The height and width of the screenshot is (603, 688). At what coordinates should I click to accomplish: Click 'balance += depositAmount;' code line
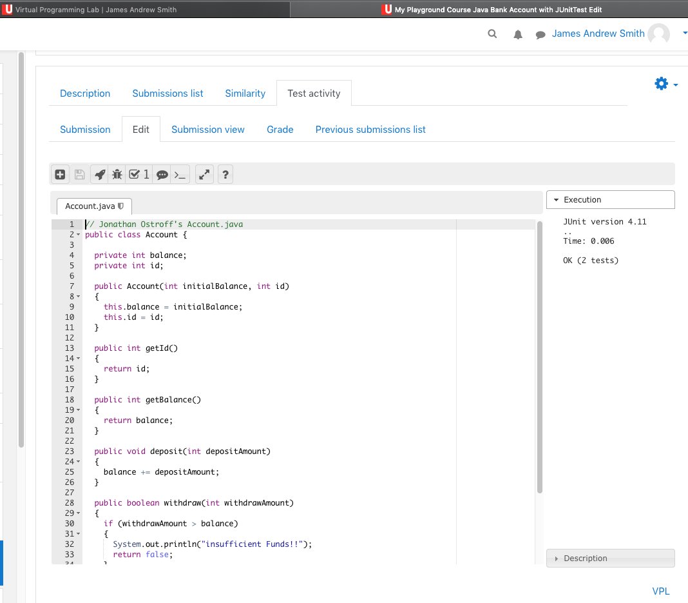162,471
